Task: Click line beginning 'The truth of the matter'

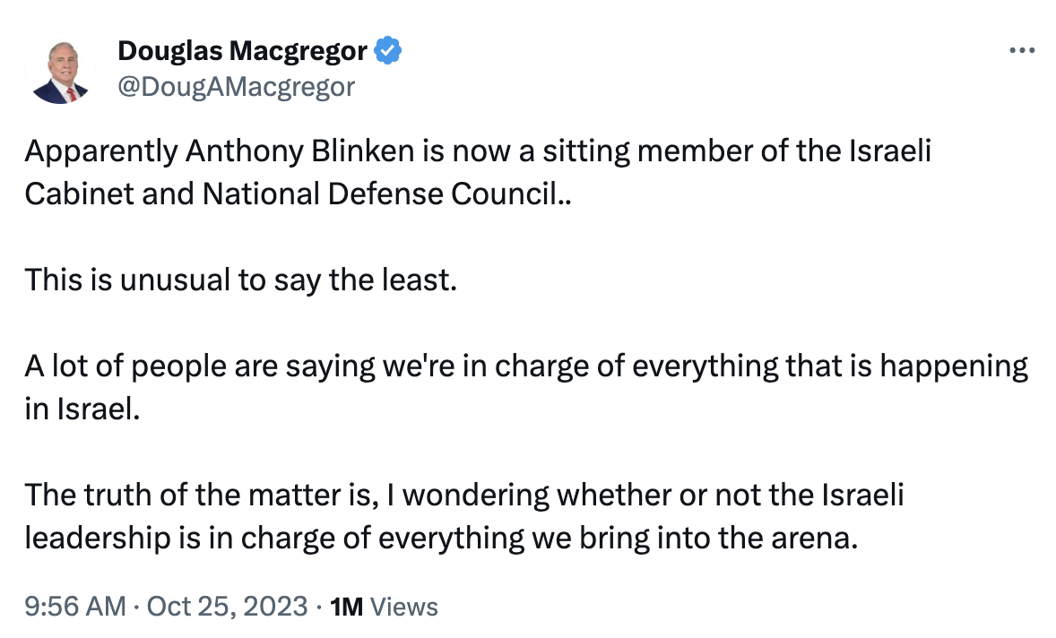Action: (x=464, y=496)
